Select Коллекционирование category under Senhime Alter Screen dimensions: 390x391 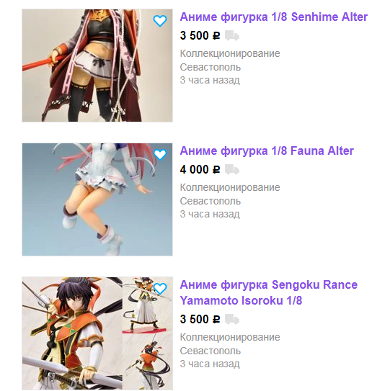point(230,53)
